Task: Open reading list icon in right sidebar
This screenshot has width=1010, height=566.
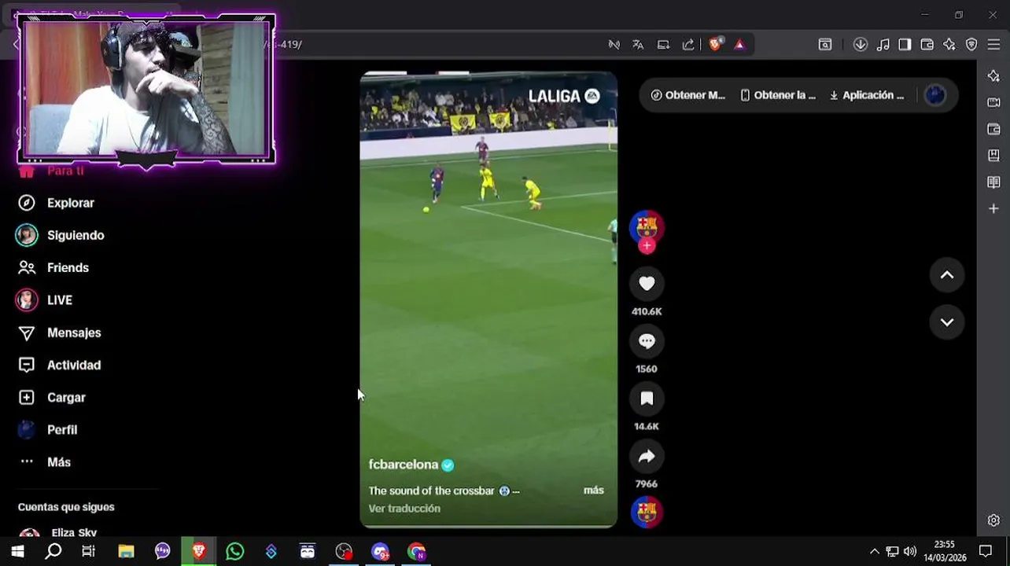Action: point(993,182)
